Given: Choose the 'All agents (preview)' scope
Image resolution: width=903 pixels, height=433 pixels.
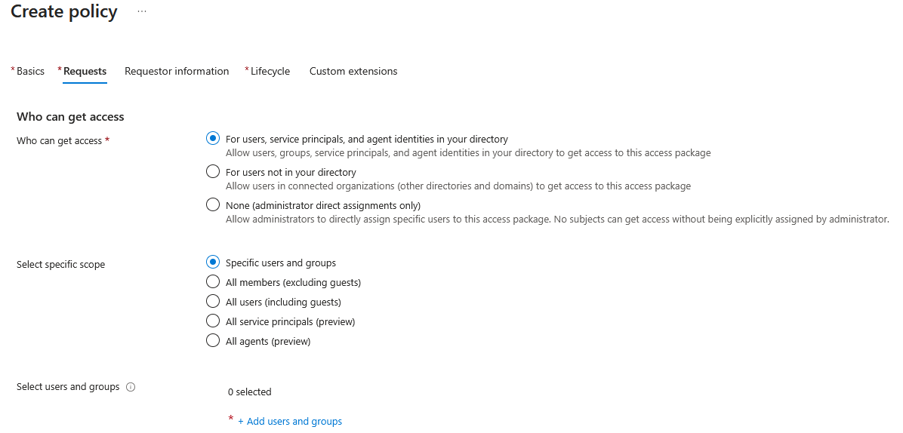Looking at the screenshot, I should [x=213, y=341].
